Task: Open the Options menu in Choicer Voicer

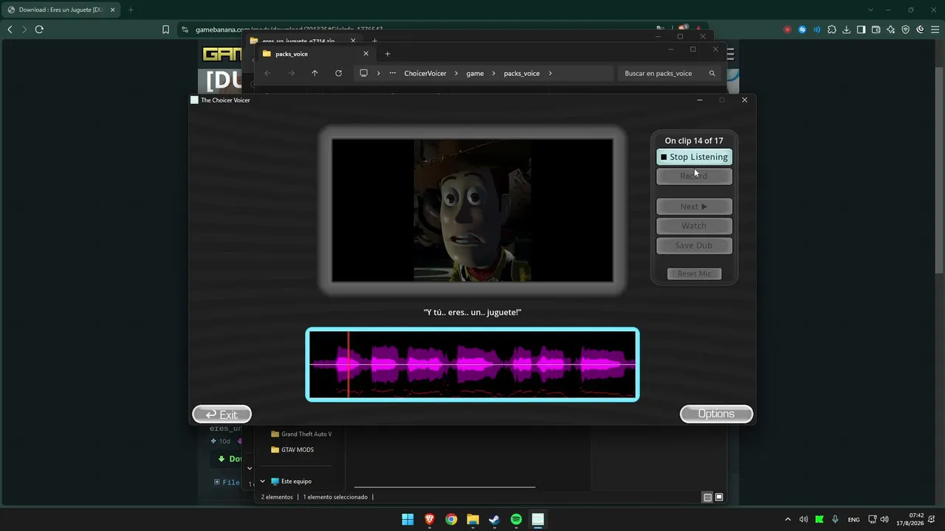Action: coord(716,414)
